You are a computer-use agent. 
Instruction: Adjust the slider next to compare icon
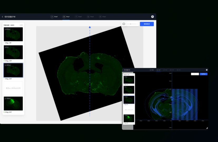click(131, 24)
